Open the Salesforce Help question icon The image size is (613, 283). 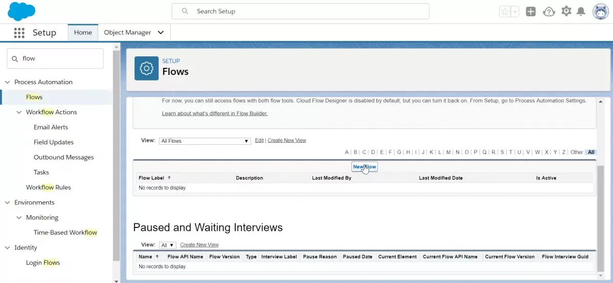(x=549, y=12)
